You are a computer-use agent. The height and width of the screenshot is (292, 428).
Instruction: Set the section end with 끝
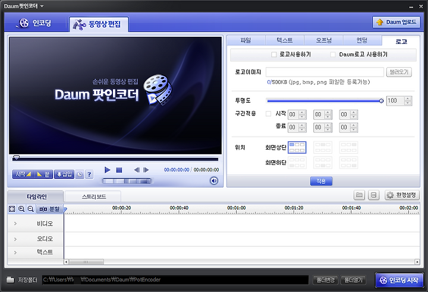(43, 174)
